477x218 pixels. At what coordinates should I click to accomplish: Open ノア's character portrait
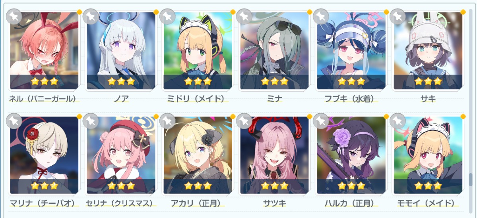pyautogui.click(x=121, y=50)
